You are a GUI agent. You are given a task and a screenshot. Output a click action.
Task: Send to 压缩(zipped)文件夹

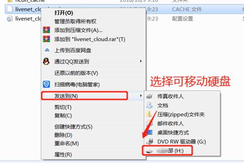181,114
